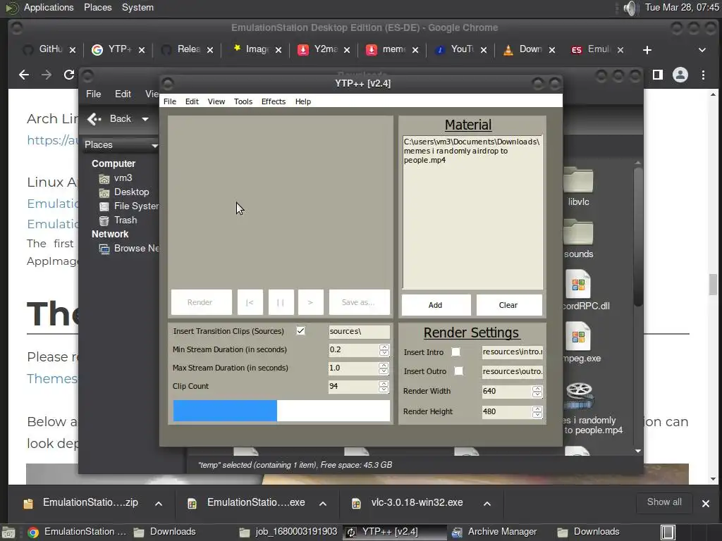The image size is (722, 541).
Task: Open the Tools menu in YTP++
Action: [243, 101]
